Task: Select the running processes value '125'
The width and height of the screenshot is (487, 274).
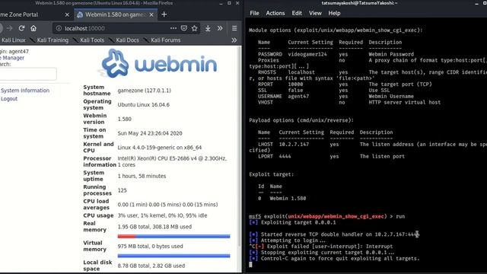Action: (x=122, y=190)
